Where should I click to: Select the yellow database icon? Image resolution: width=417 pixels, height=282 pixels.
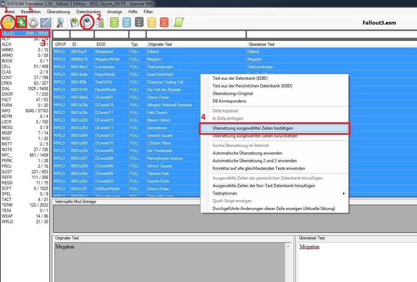click(x=152, y=23)
